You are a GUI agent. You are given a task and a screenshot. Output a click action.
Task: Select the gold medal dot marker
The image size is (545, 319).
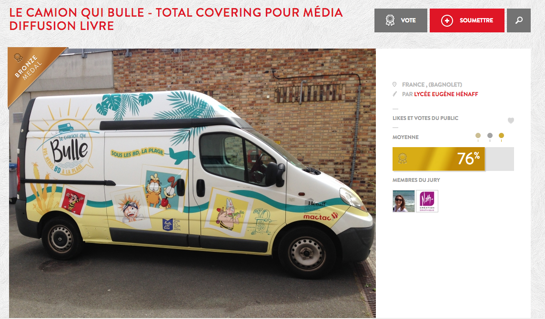point(501,136)
